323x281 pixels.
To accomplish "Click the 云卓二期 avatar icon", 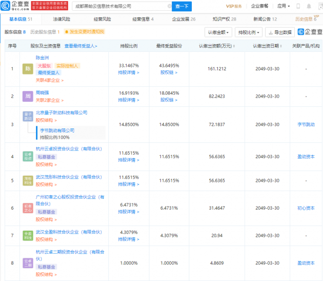I will (28, 263).
